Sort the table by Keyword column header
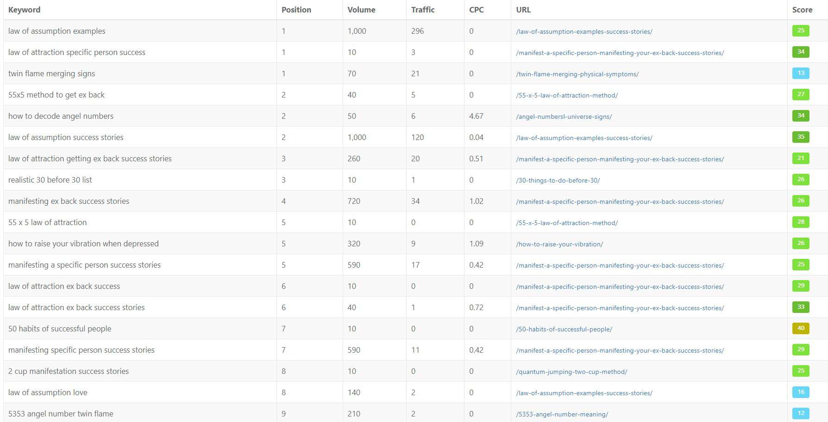The image size is (828, 422). point(24,10)
